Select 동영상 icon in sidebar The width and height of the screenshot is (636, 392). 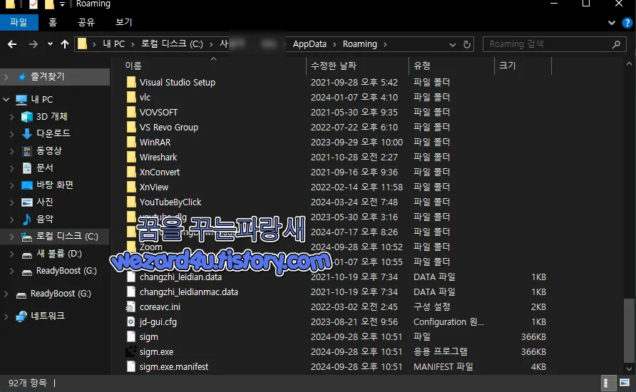click(27, 151)
